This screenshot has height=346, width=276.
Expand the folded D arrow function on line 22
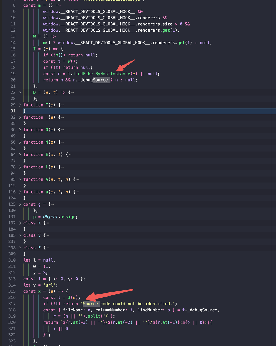(20, 92)
